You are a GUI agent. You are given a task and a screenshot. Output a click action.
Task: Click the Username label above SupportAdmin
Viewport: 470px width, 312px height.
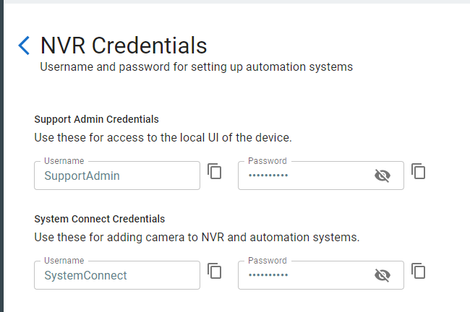64,161
